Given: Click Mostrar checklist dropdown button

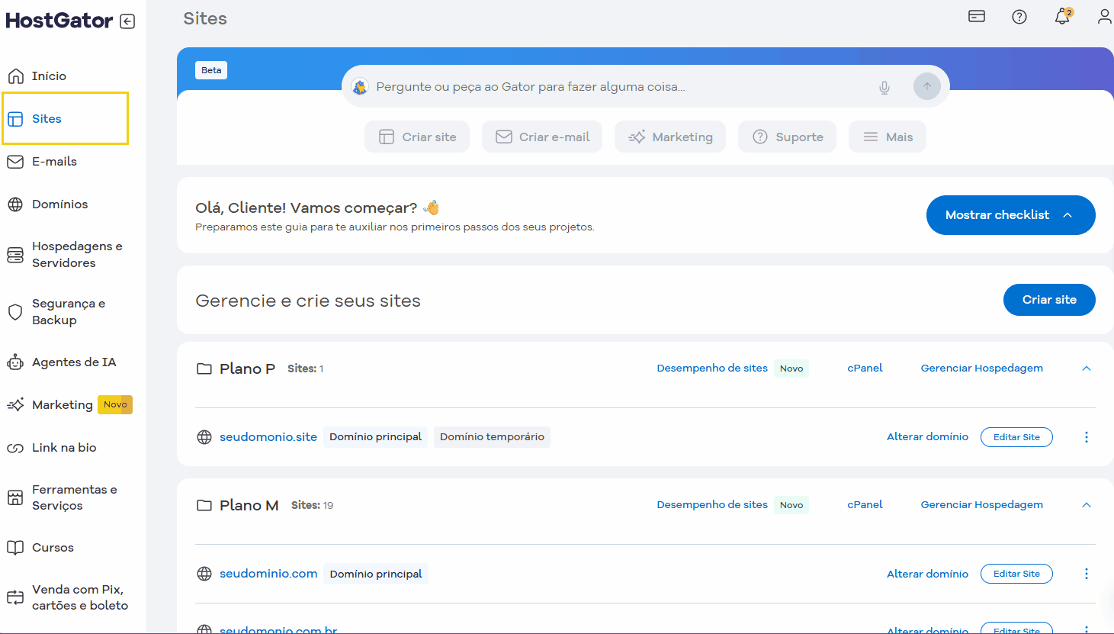Looking at the screenshot, I should click(x=1010, y=215).
